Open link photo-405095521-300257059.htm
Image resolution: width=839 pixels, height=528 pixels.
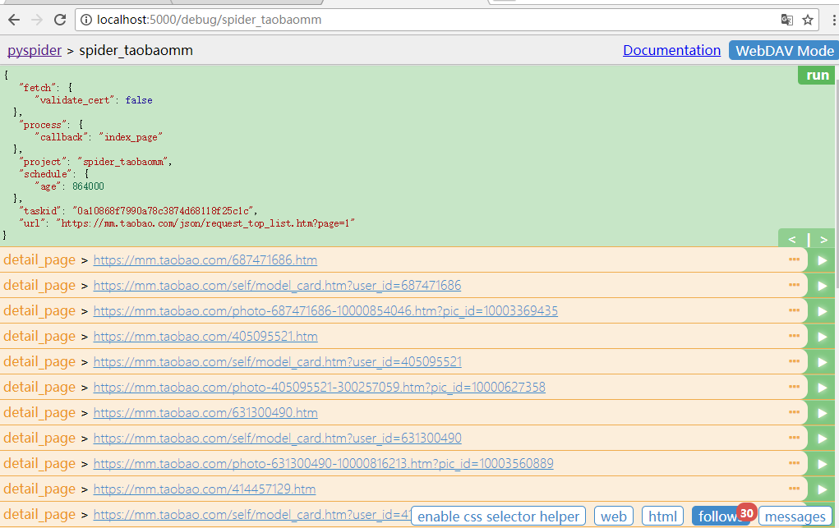click(x=320, y=388)
